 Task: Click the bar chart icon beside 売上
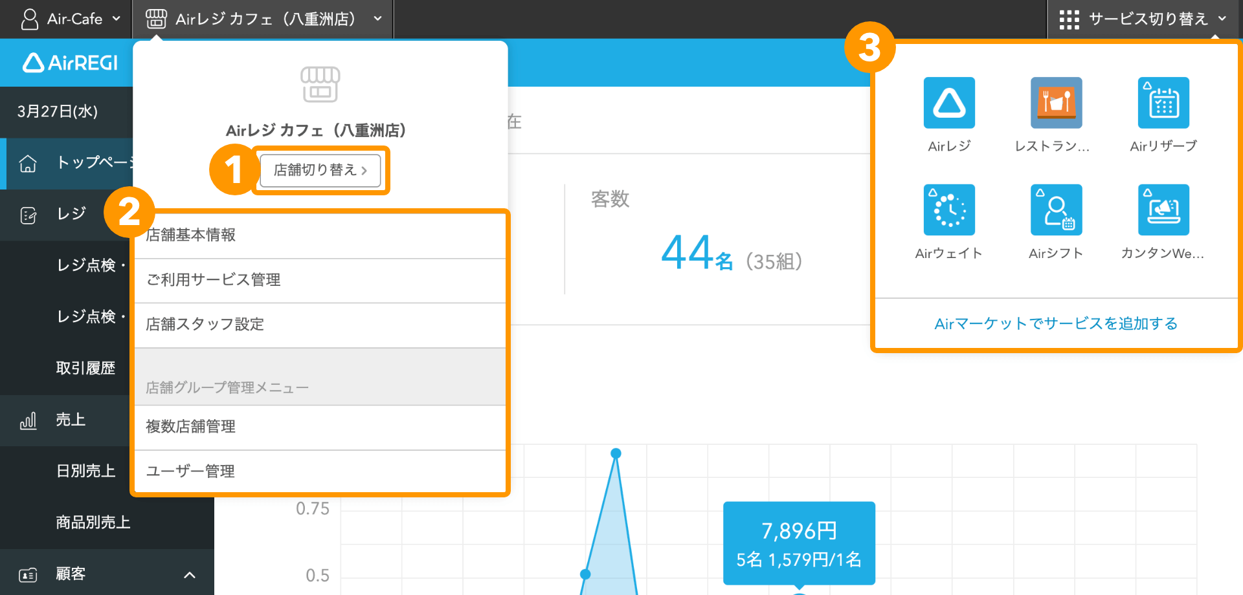point(28,421)
